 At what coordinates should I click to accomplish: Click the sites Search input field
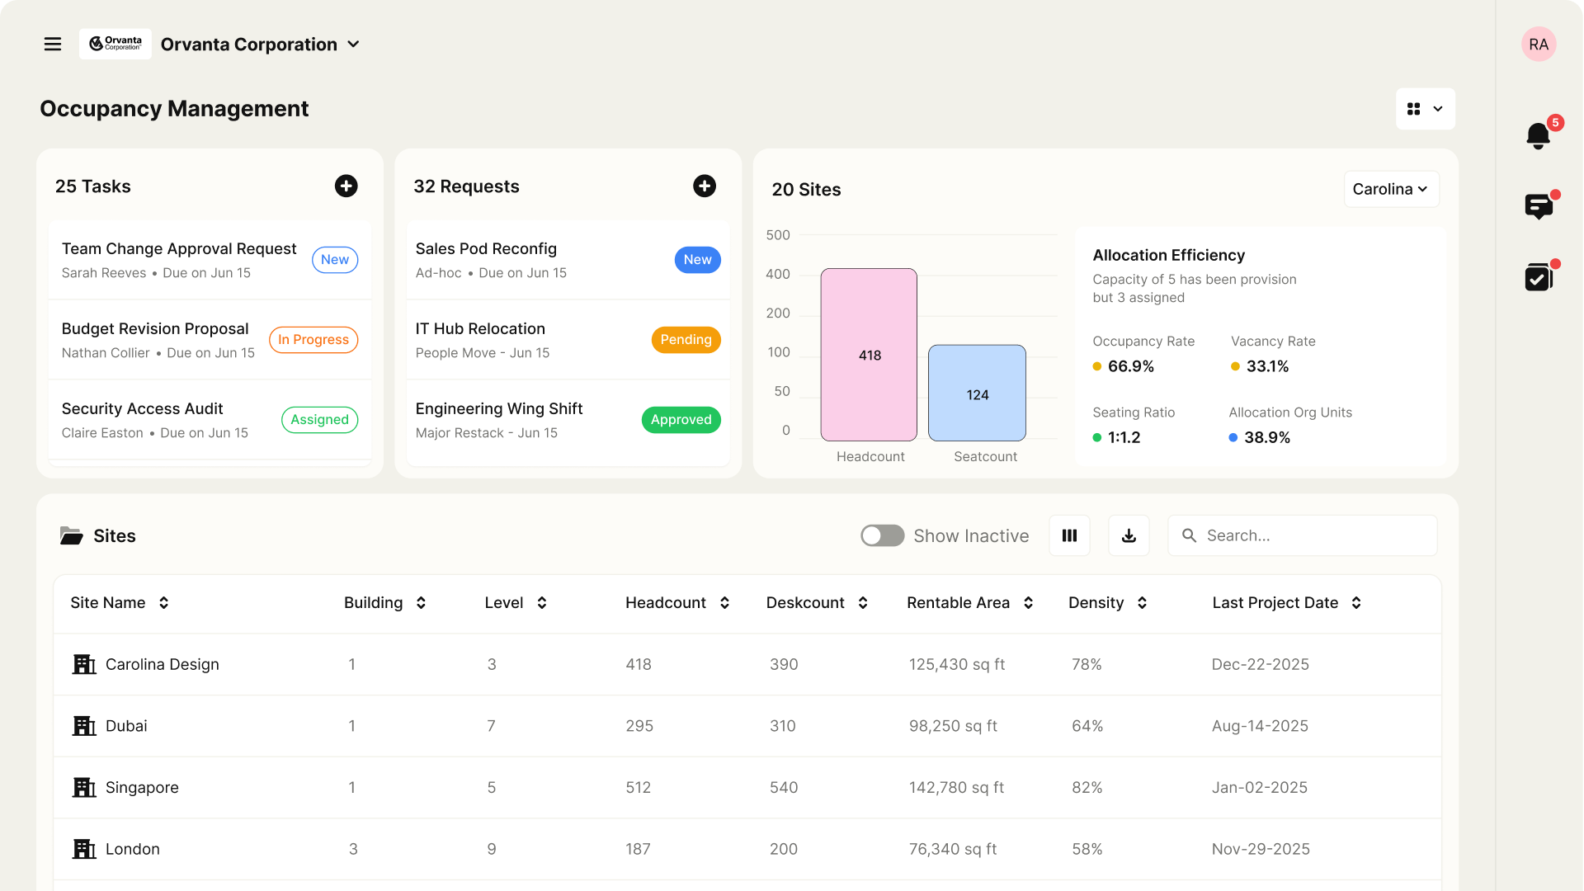1312,535
